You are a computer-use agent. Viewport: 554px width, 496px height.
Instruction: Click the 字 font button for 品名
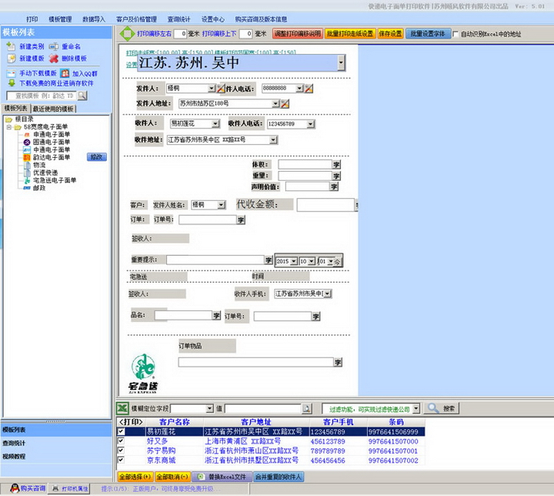pos(216,316)
